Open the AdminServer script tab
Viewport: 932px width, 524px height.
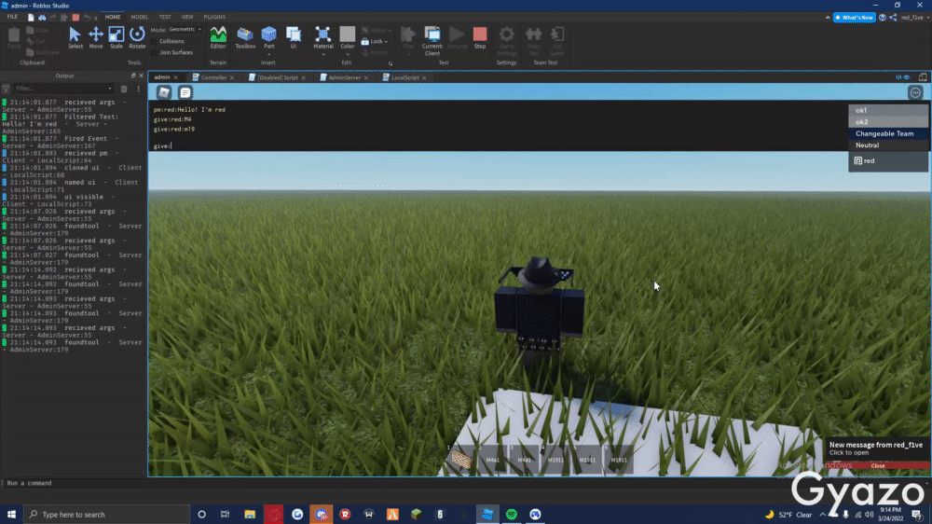pyautogui.click(x=344, y=77)
